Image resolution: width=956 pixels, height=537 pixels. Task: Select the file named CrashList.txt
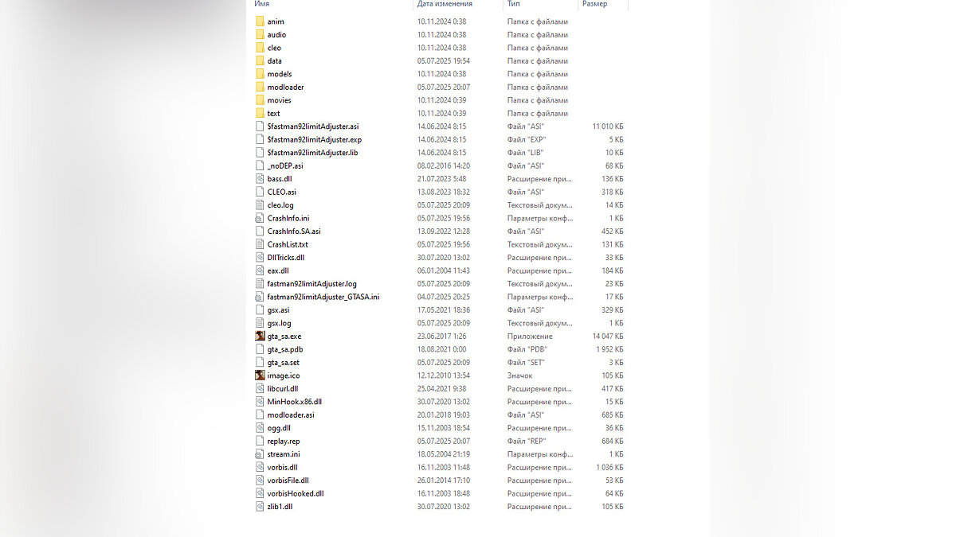(x=288, y=244)
